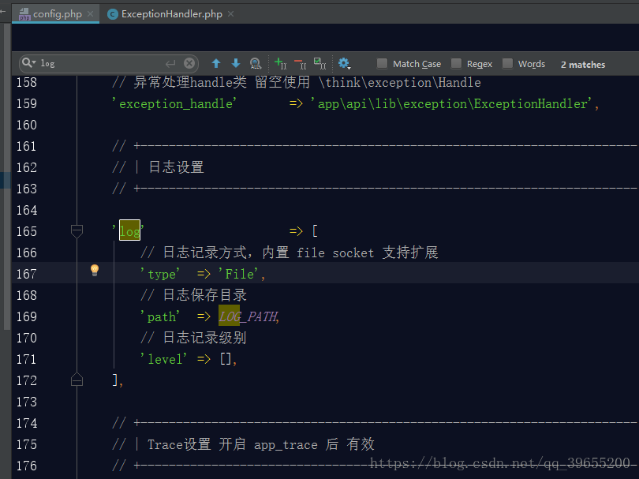This screenshot has width=639, height=479.
Task: Click the '日志设置' comment on line 162
Action: point(177,167)
